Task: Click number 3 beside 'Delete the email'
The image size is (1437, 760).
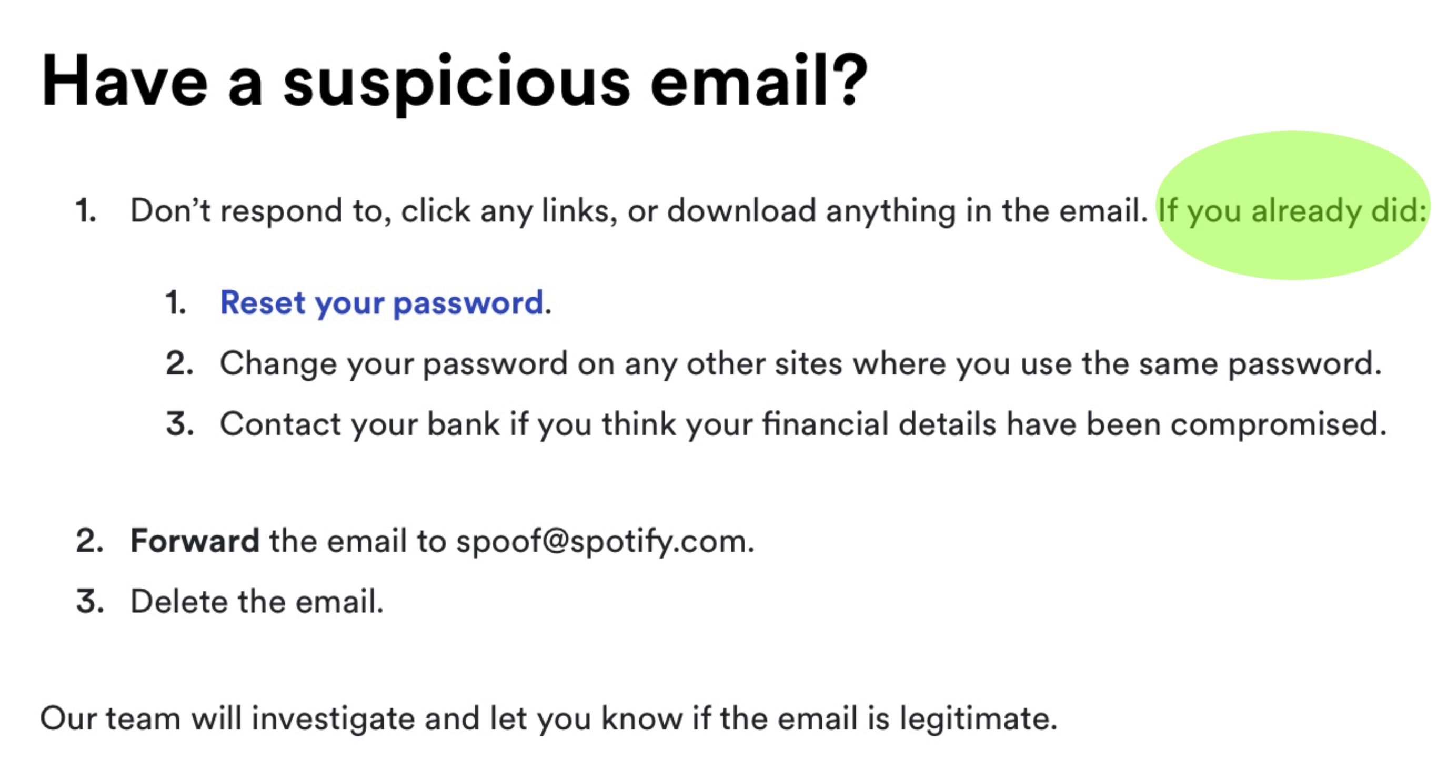Action: pyautogui.click(x=90, y=602)
